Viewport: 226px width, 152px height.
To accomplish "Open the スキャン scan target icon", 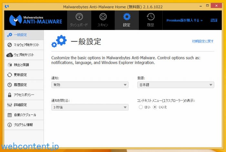I will click(103, 17).
